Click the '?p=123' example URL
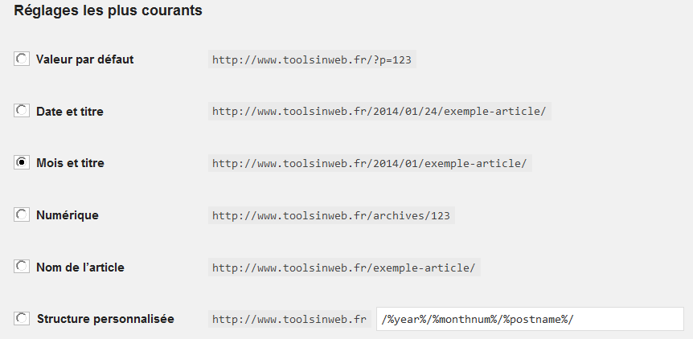This screenshot has height=339, width=693. coord(312,59)
